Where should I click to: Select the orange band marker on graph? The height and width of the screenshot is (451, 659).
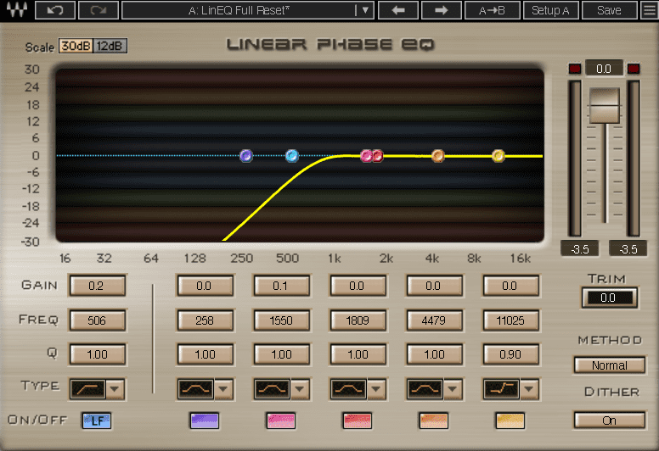(x=438, y=156)
